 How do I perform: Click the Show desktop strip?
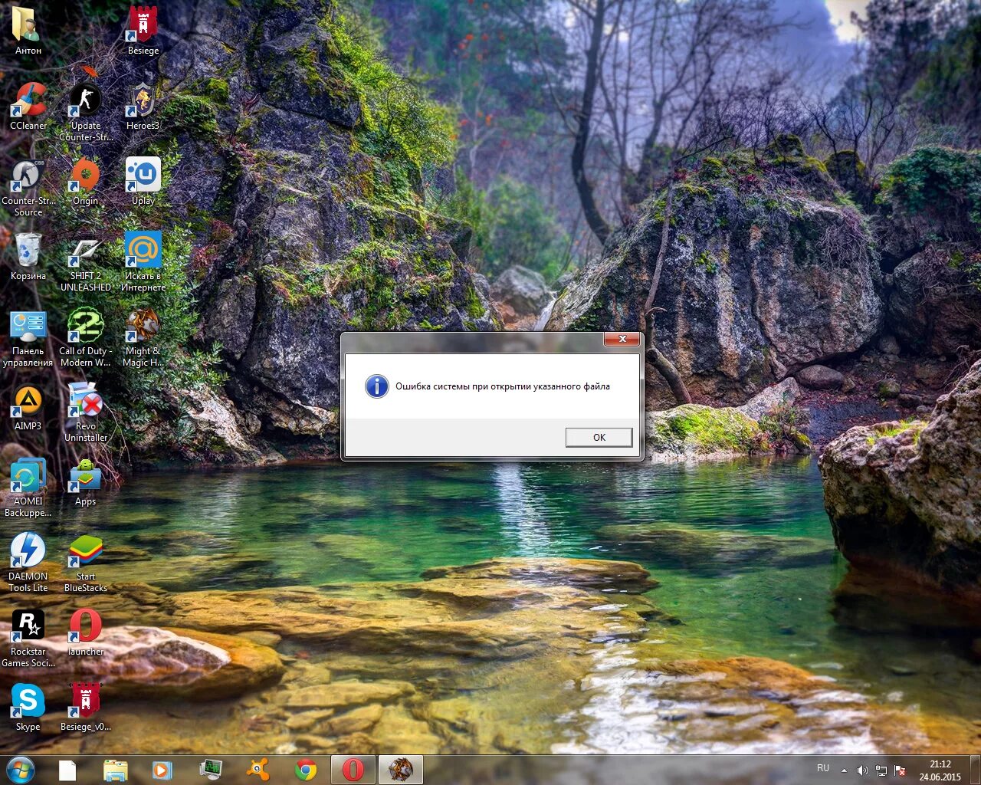(975, 770)
